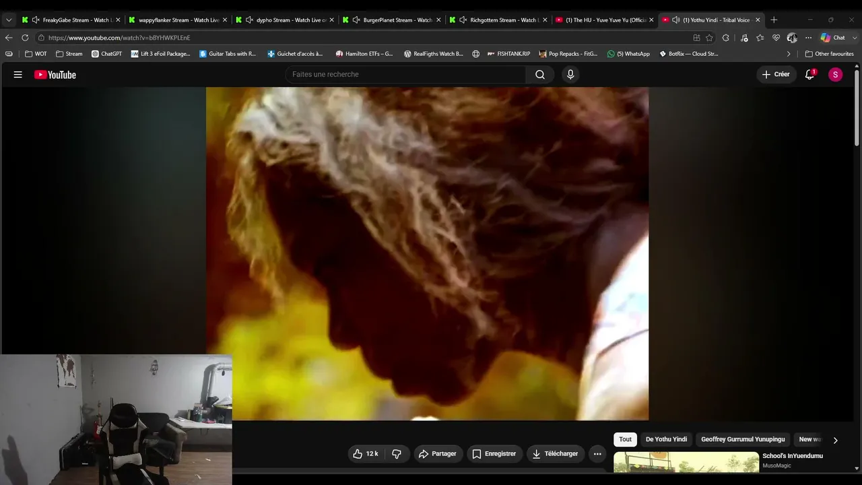Click the YouTube search magnifier button

coord(540,75)
